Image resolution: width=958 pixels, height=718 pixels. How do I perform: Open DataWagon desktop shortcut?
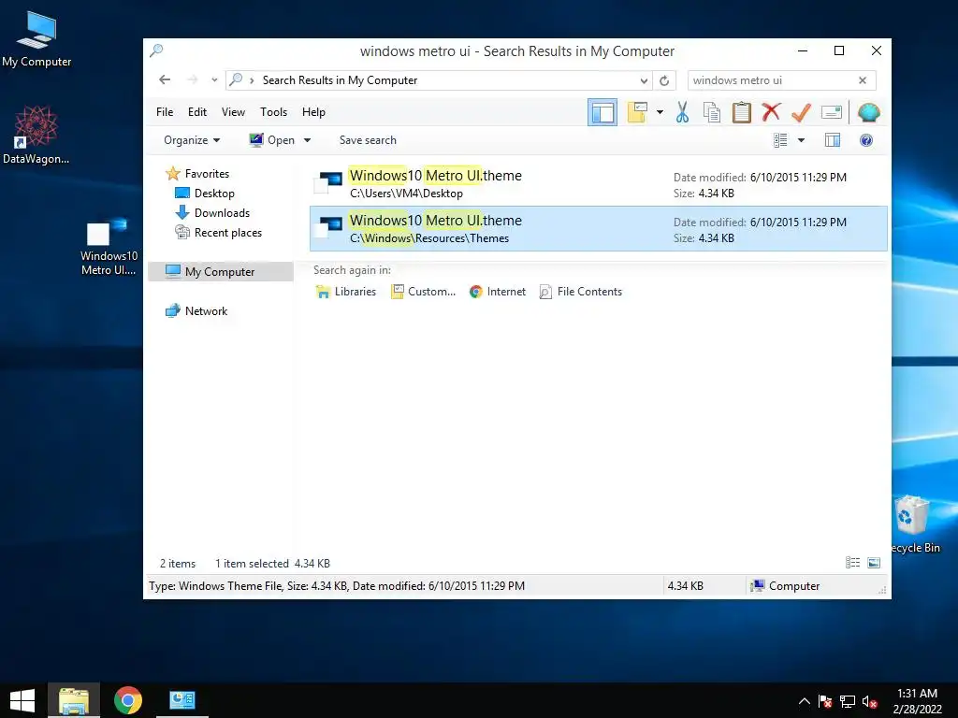(36, 135)
